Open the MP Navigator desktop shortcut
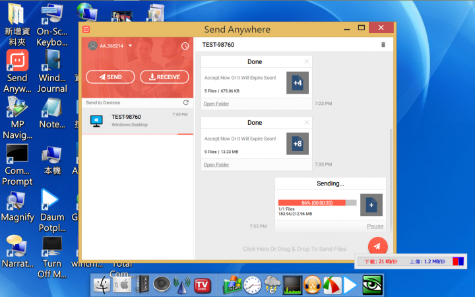The image size is (475, 297). 17,117
